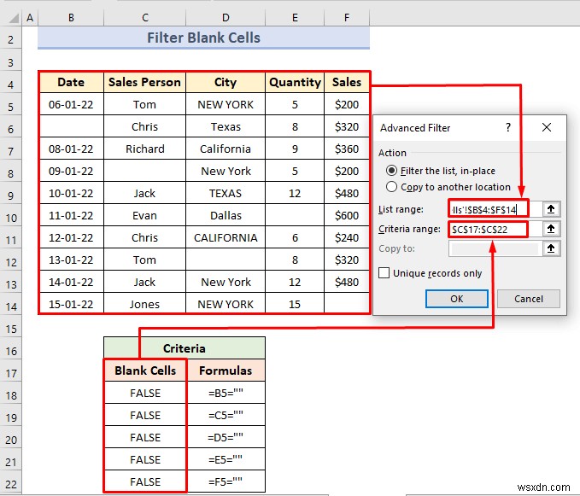Select the FALSE cell in row 18
The height and width of the screenshot is (496, 580).
click(145, 393)
